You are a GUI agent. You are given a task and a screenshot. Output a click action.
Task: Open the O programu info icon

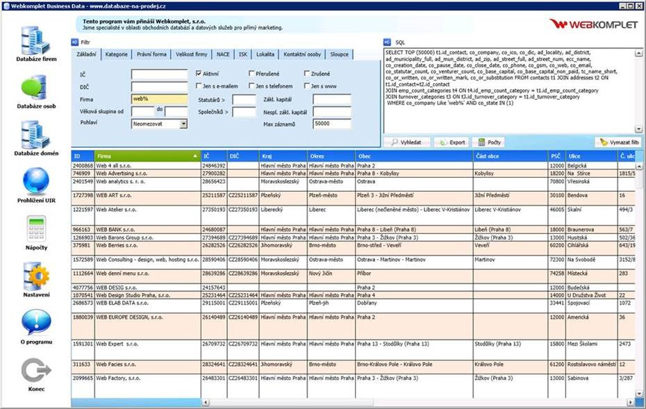click(x=36, y=322)
